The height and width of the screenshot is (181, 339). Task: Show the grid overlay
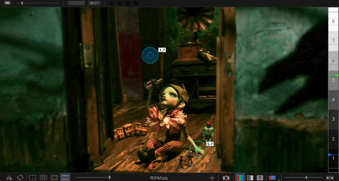tap(43, 178)
